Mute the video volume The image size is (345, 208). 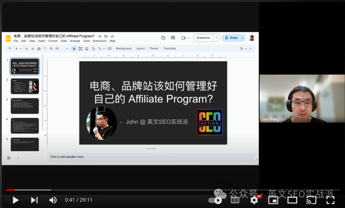click(x=53, y=200)
